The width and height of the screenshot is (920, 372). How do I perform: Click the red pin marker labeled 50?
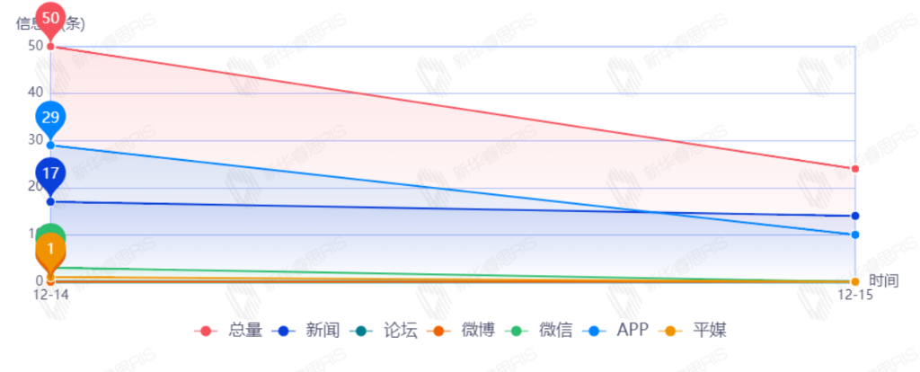point(50,18)
